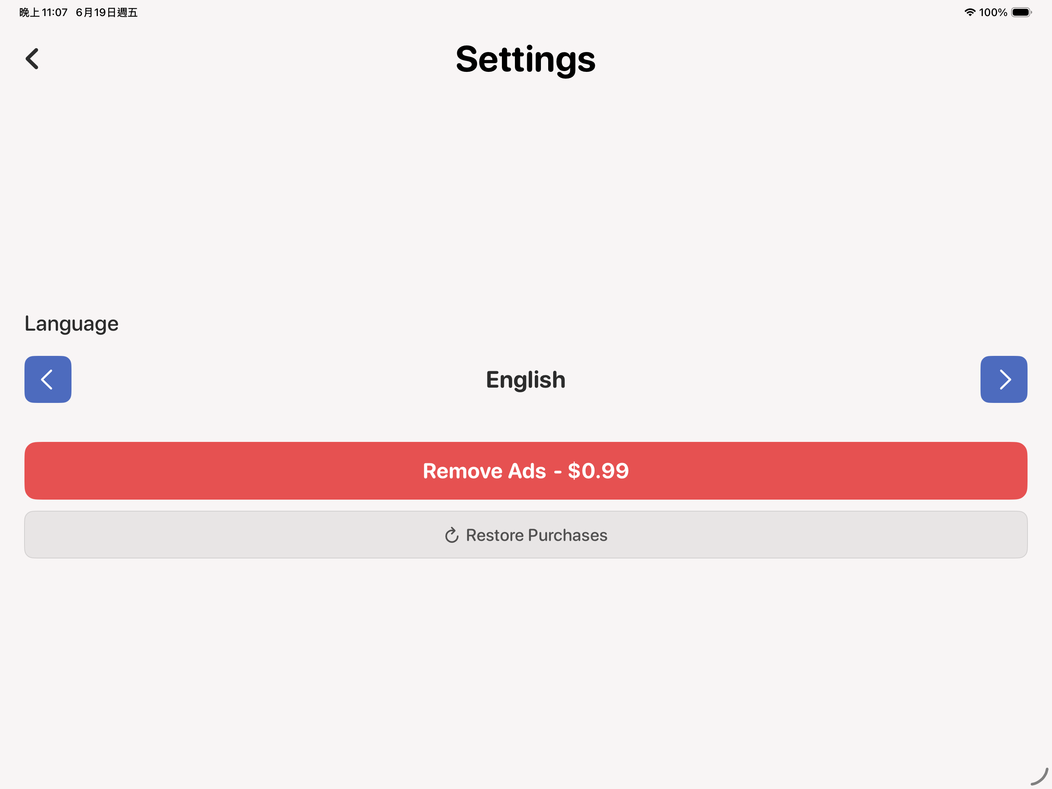
Task: Tap the Language section label
Action: click(71, 324)
